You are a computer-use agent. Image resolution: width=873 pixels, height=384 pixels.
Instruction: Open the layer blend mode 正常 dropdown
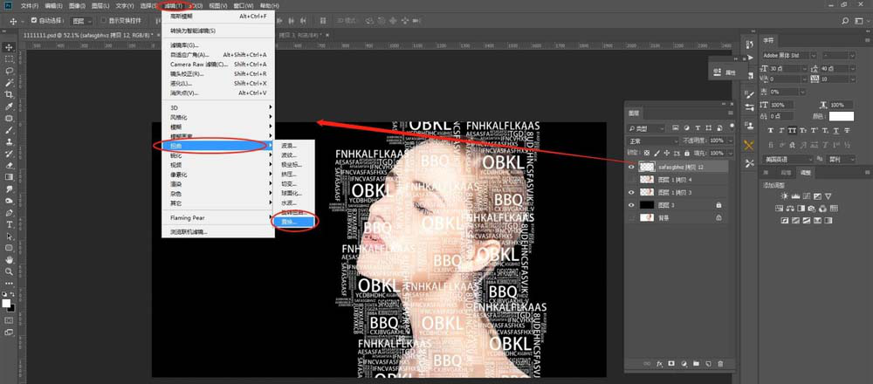[x=653, y=140]
